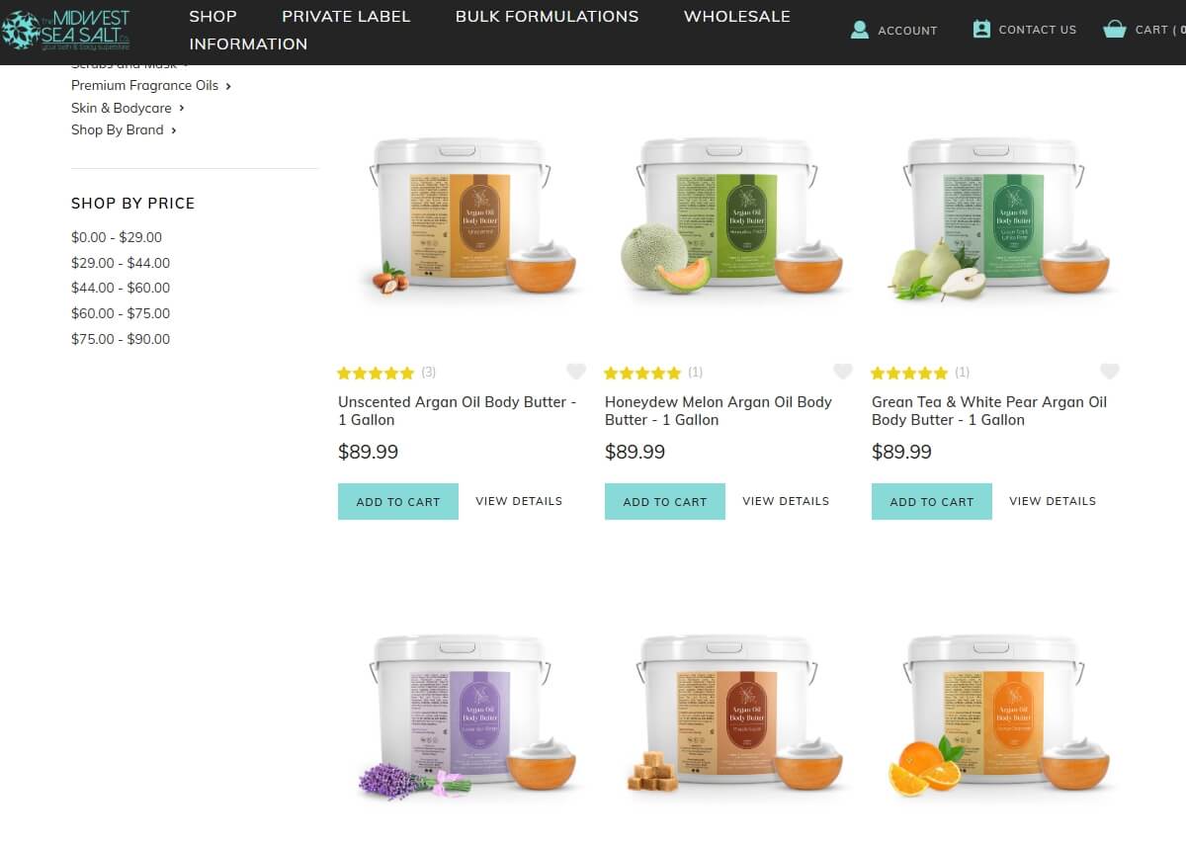The width and height of the screenshot is (1186, 844).
Task: Click the Midwest Sea Salt logo
Action: [66, 31]
